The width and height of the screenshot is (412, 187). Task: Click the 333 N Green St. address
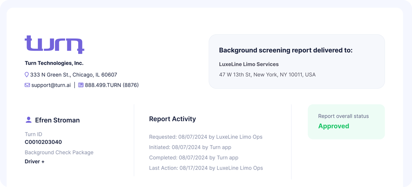click(73, 75)
